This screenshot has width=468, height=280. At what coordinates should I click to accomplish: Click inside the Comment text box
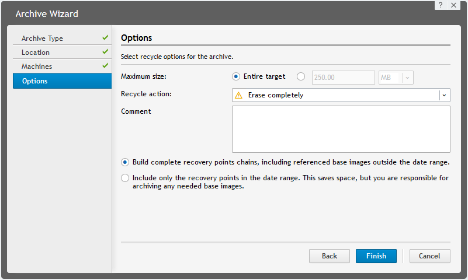click(341, 129)
